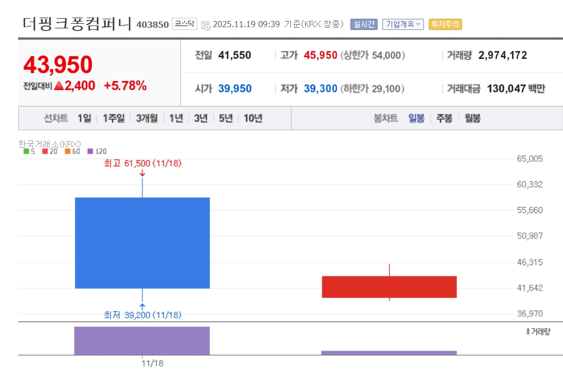Image resolution: width=563 pixels, height=379 pixels.
Task: Click the 시가 value 39,950
Action: pyautogui.click(x=235, y=88)
